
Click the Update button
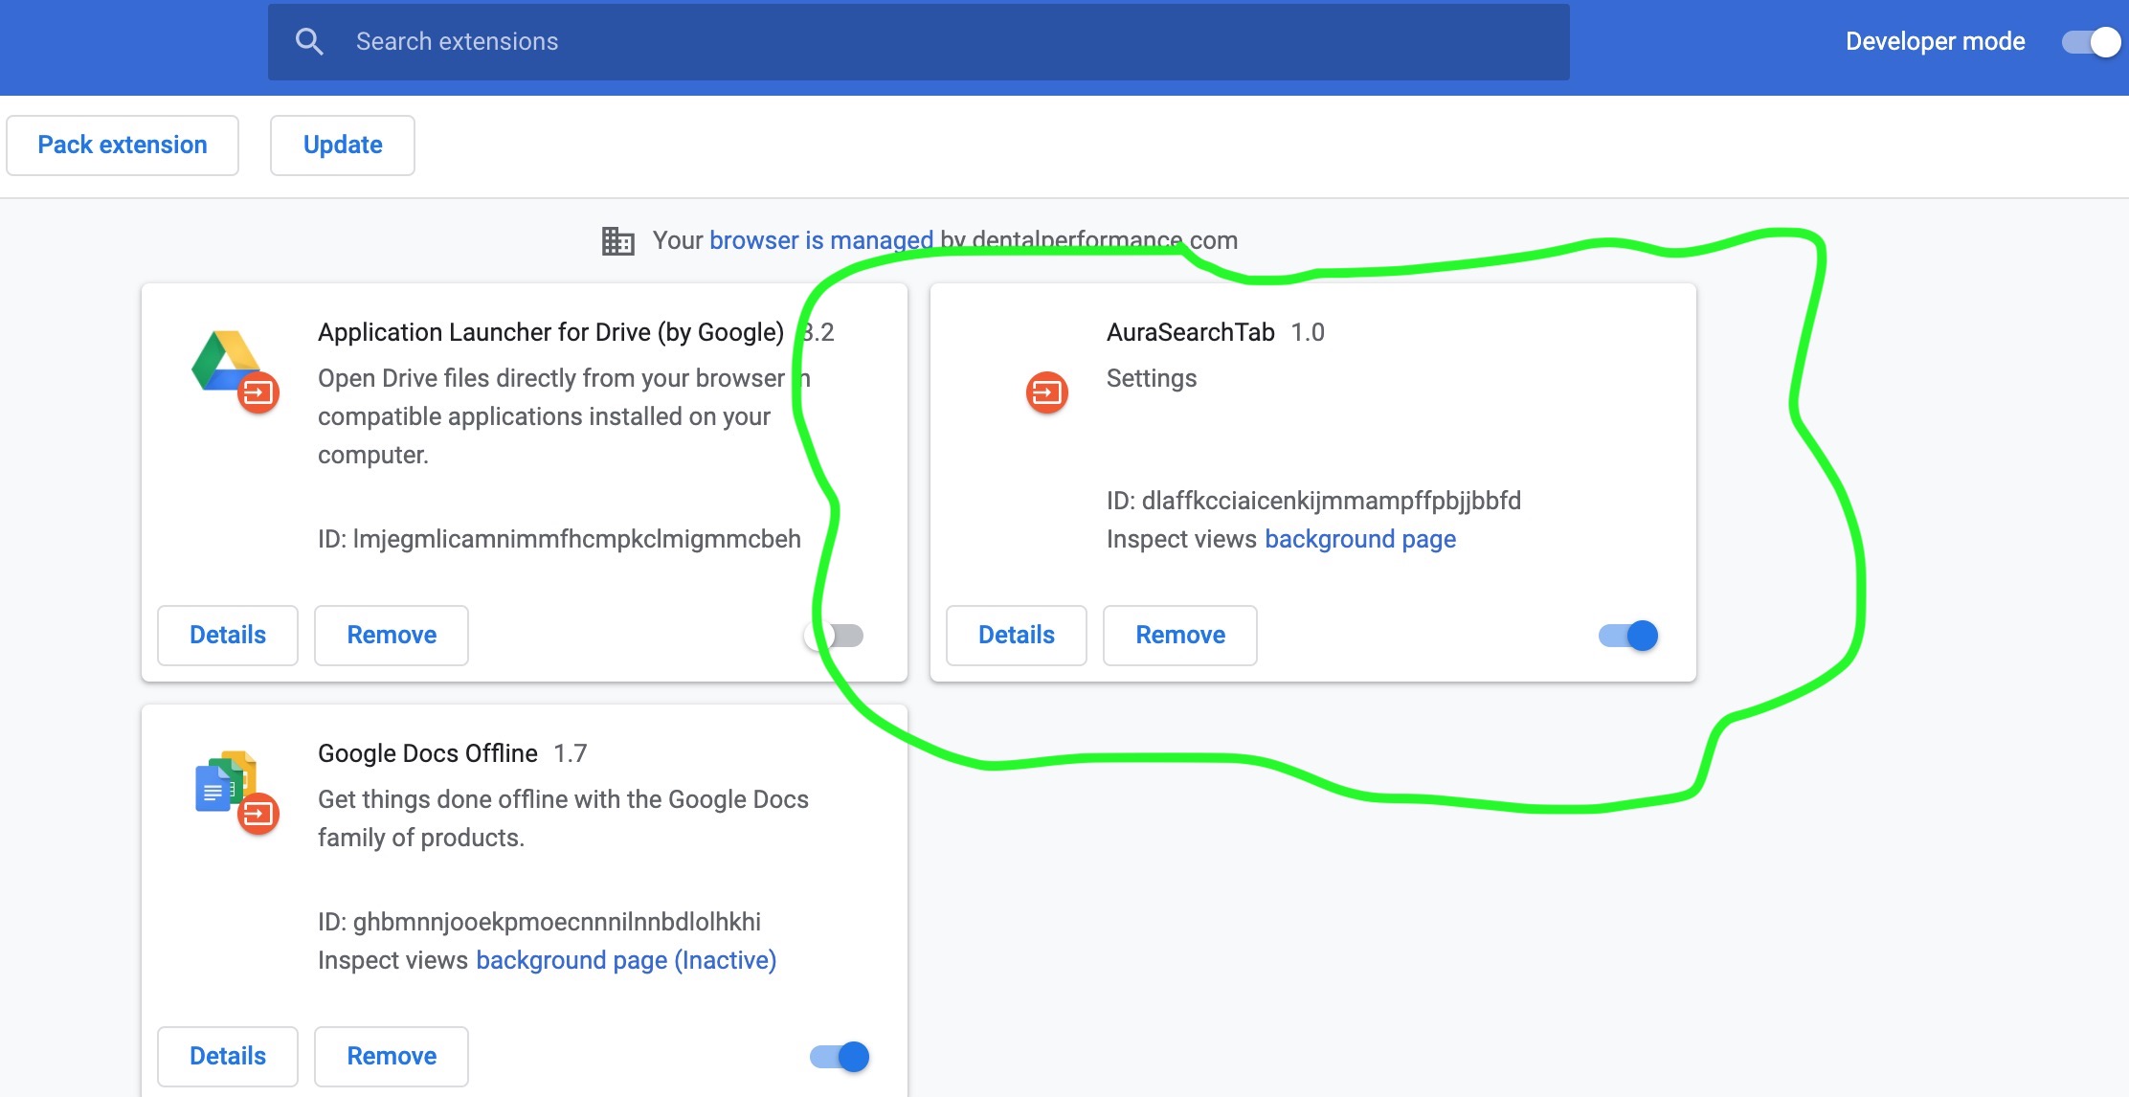click(343, 146)
